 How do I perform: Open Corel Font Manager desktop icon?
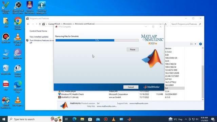[x=42, y=7]
